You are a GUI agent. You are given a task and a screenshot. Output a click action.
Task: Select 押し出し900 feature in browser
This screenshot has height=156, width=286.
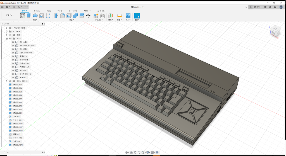[x=17, y=85]
